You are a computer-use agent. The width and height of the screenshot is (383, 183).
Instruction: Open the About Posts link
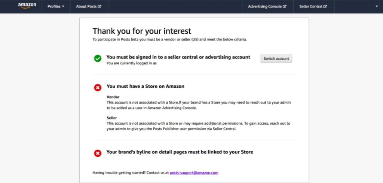coord(89,7)
